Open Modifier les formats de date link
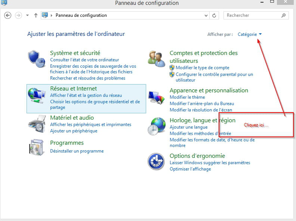 [x=212, y=142]
